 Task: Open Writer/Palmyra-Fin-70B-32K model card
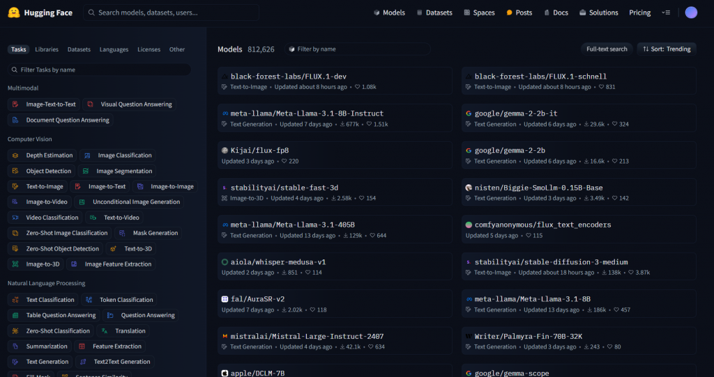(579, 341)
